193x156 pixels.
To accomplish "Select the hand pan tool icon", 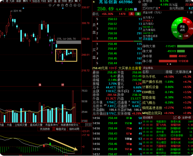I will (x=67, y=5).
